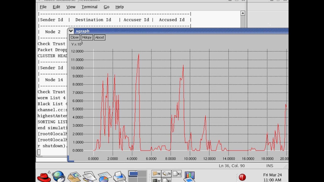
Task: Click the terminal scrollbar up arrow
Action: coord(243,13)
